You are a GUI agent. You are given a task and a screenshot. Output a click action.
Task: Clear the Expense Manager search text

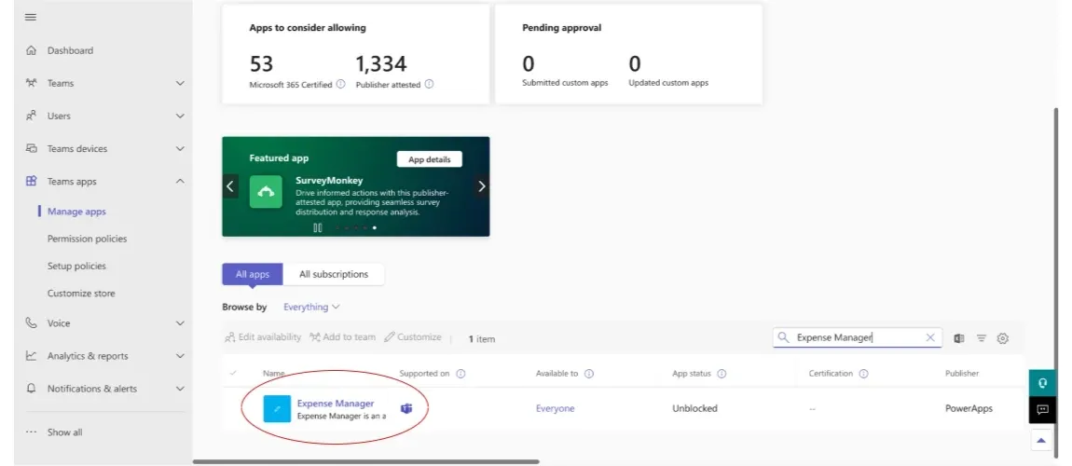(x=929, y=337)
